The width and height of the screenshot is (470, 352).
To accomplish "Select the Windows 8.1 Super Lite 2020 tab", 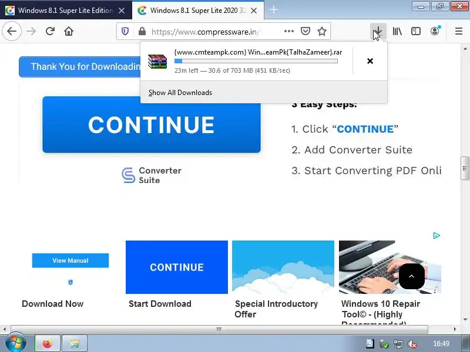I will (198, 11).
